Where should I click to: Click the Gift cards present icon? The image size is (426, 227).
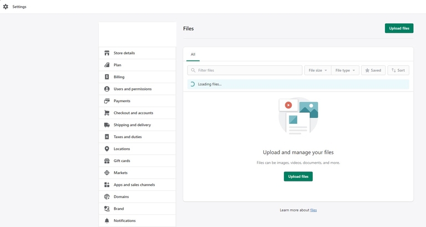tap(107, 161)
